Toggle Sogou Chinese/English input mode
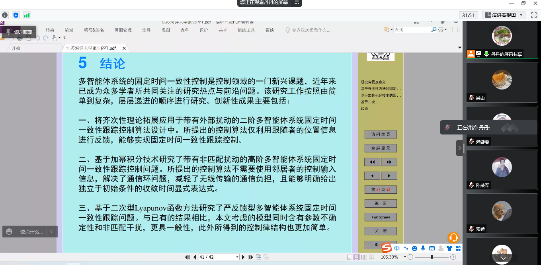The image size is (541, 265). pos(397,248)
